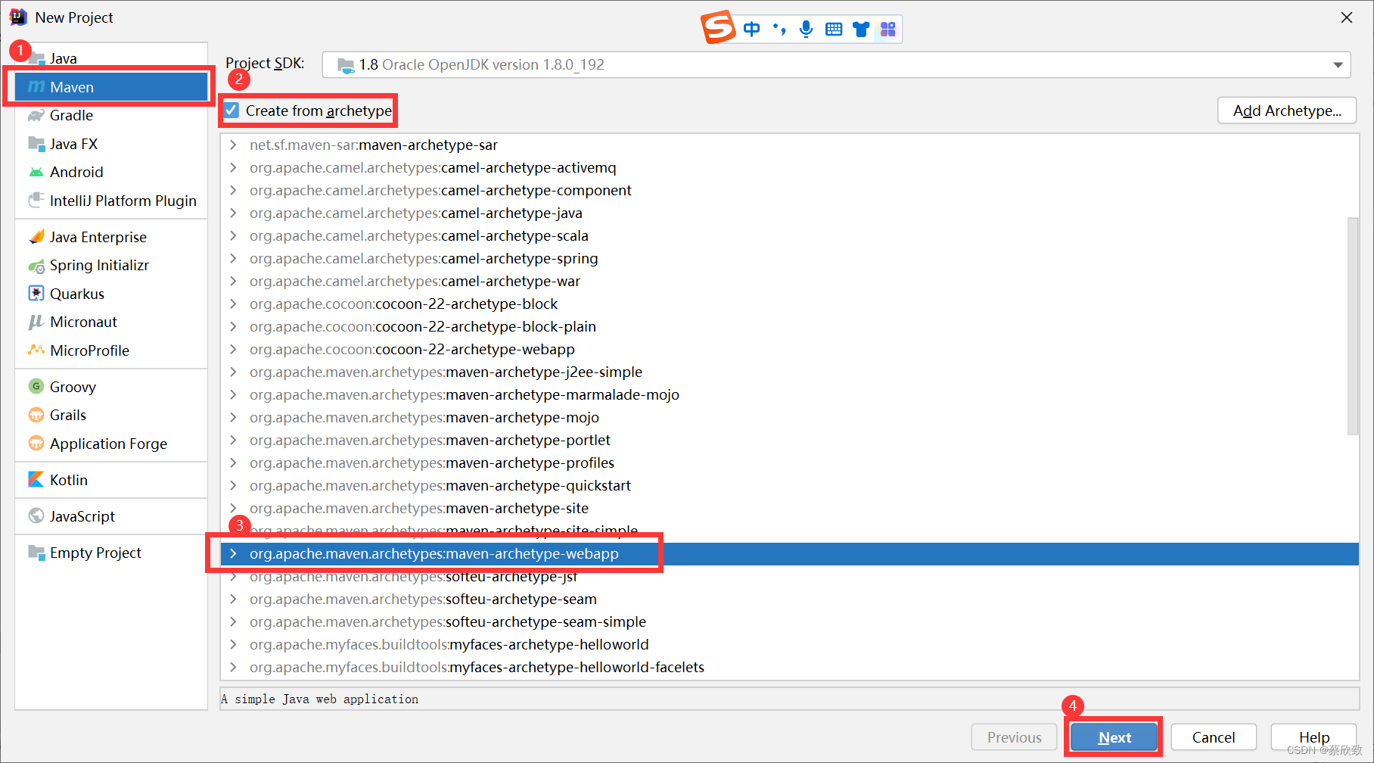
Task: Expand camel-archetype-activemq node
Action: [233, 167]
